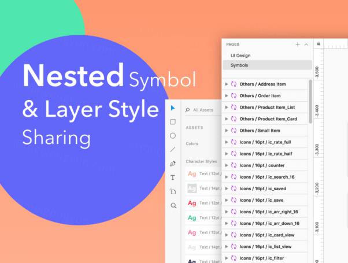The width and height of the screenshot is (348, 263).
Task: Add a new page with plus icon
Action: [x=298, y=45]
